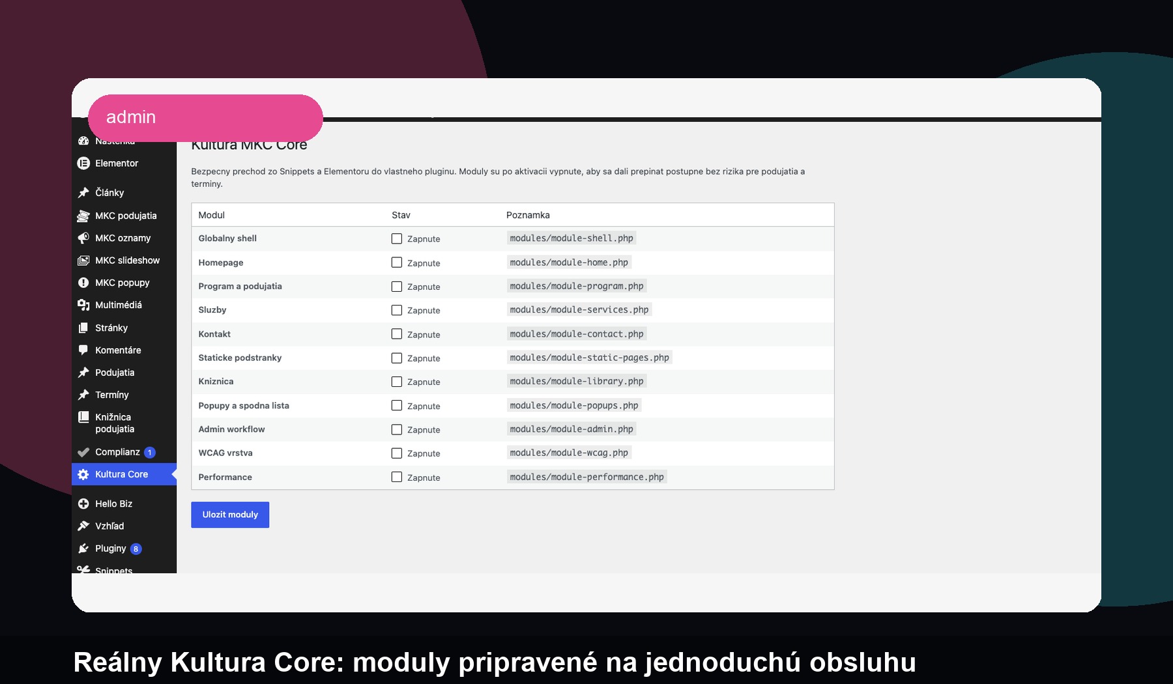Click the Vzhľad brush icon
1173x684 pixels.
click(x=83, y=526)
